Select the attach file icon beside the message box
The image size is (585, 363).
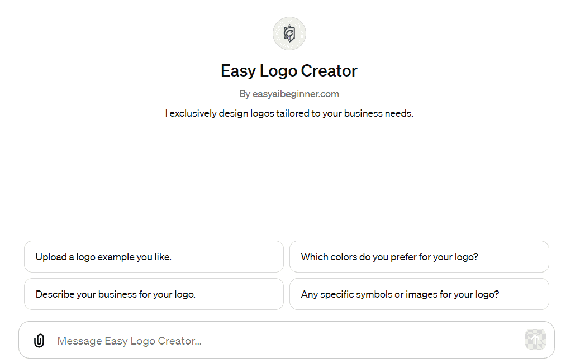(38, 340)
